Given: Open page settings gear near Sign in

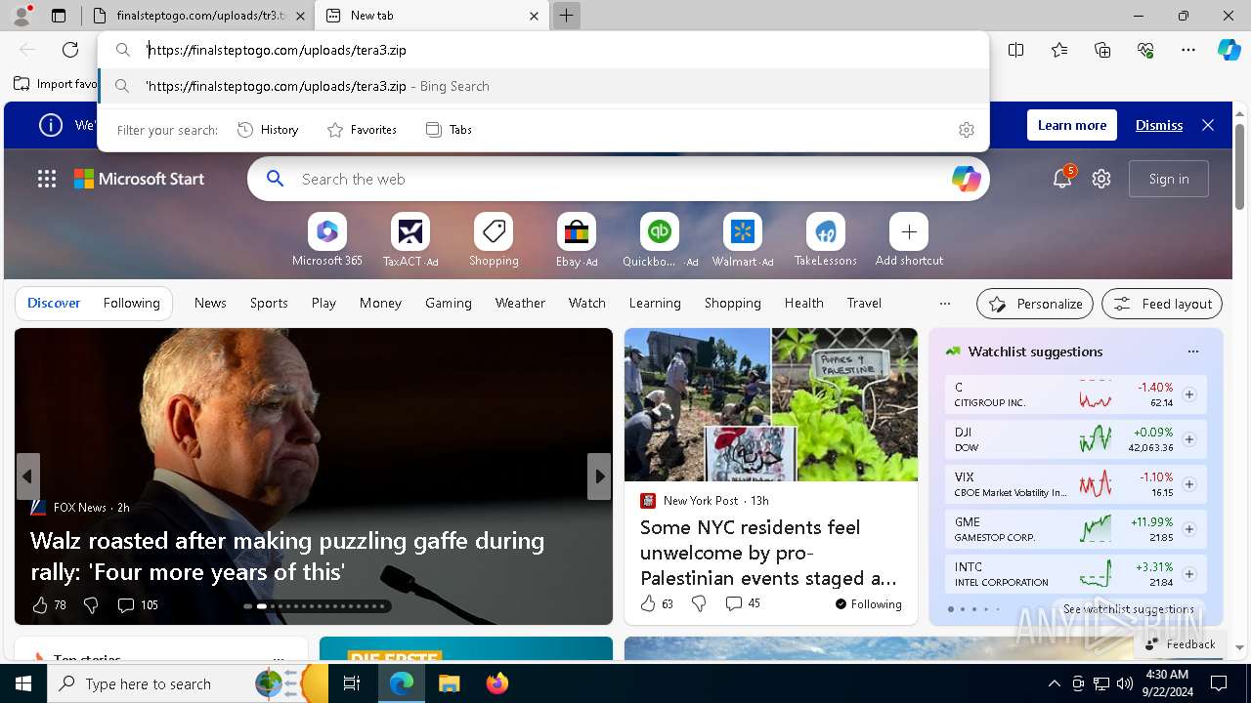Looking at the screenshot, I should point(1101,179).
